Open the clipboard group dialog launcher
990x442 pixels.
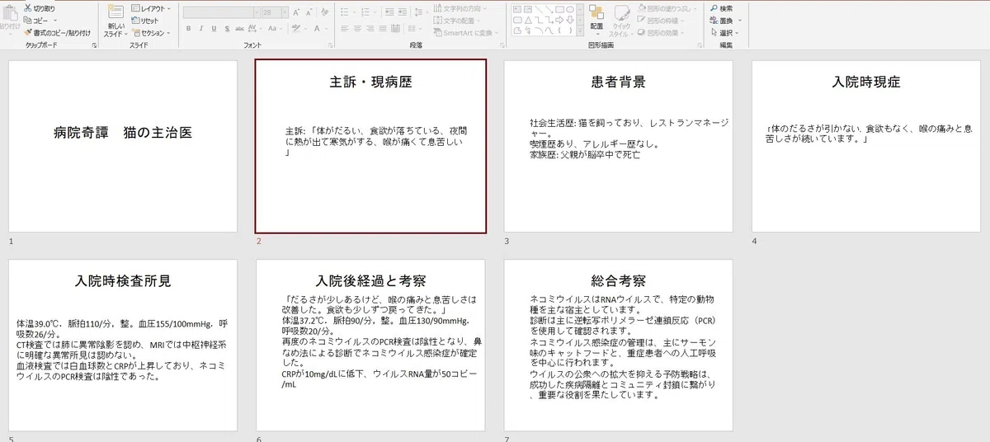(93, 45)
